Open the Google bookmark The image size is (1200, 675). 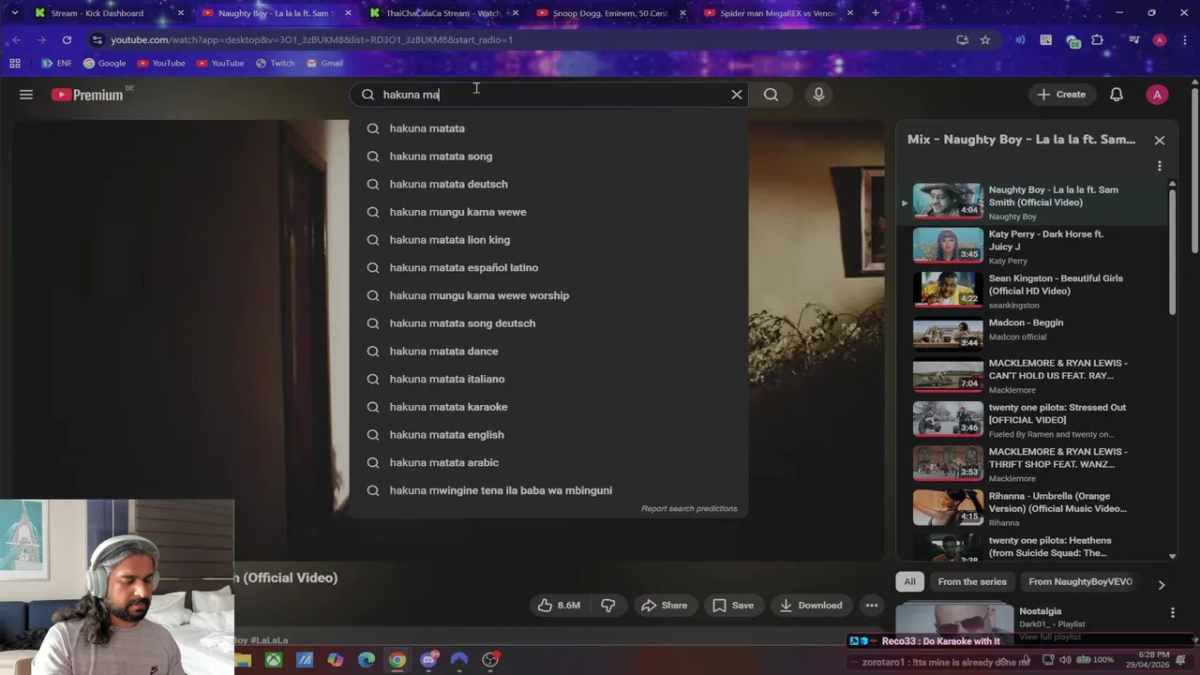104,64
